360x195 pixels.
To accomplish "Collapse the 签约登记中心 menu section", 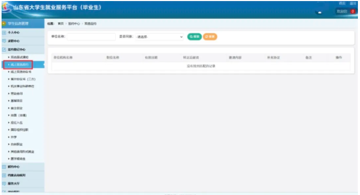I will point(23,49).
